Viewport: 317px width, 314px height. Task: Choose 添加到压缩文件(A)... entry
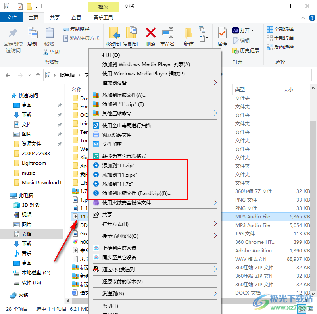(x=154, y=95)
